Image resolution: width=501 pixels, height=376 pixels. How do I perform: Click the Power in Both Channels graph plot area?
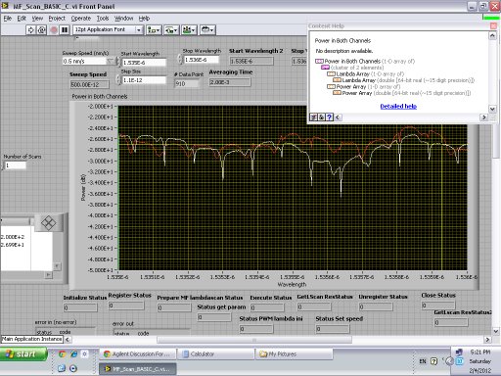pyautogui.click(x=293, y=188)
